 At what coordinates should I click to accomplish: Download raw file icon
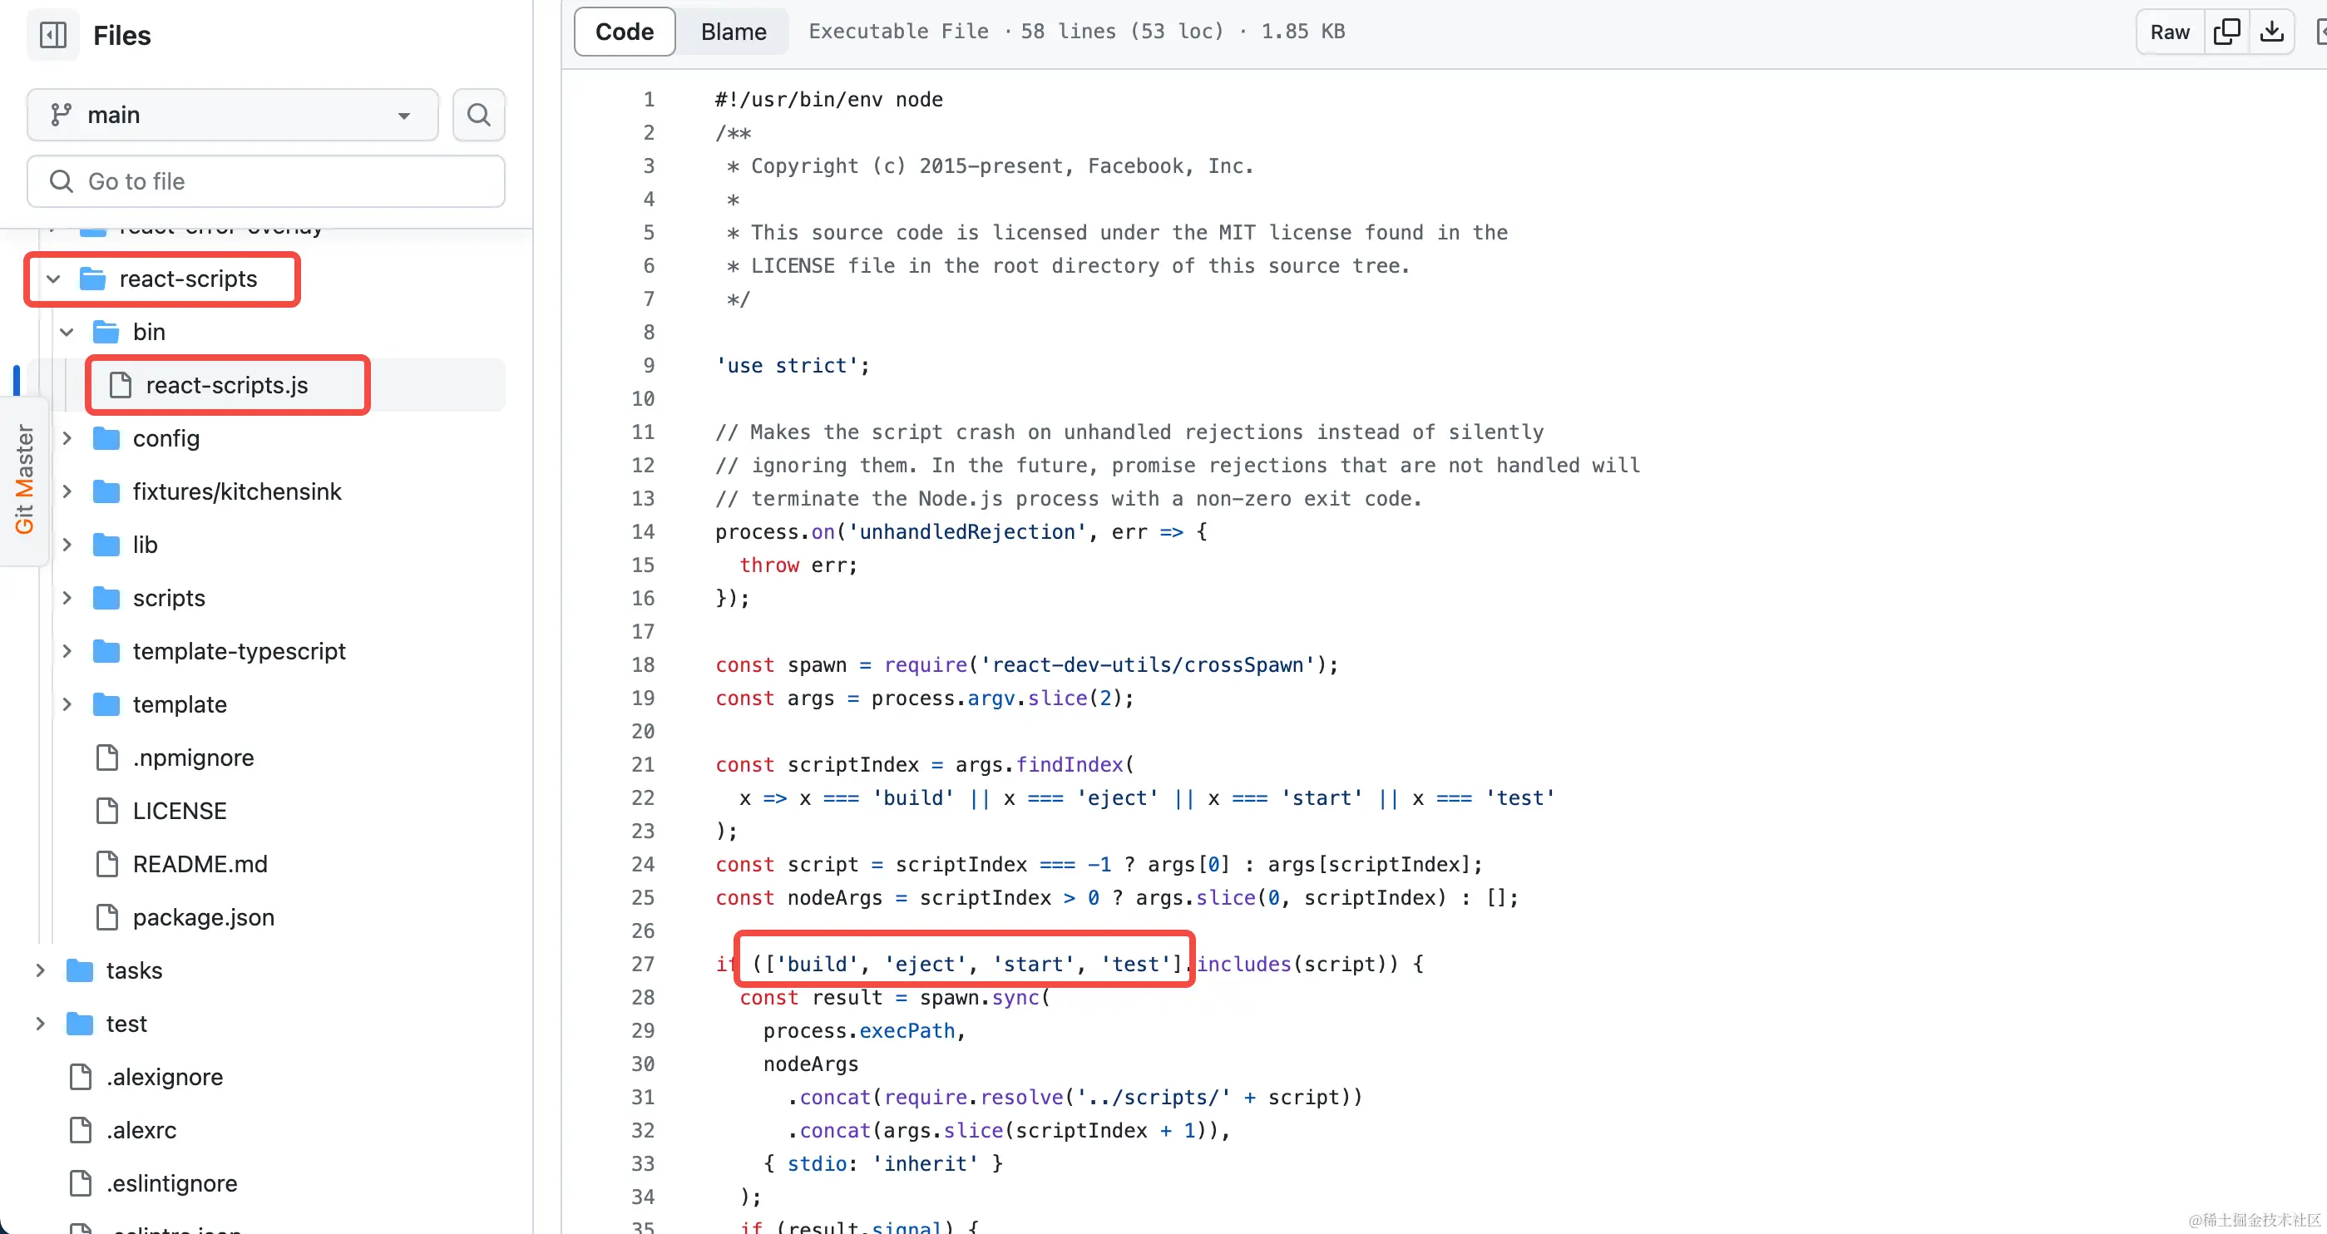2271,32
